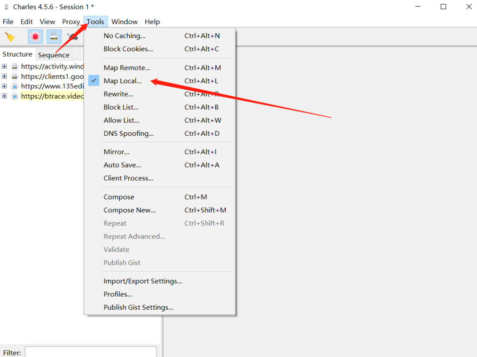Screen dimensions: 477x357
Task: Select the highlighted https://btrace.video row
Action: (x=52, y=96)
